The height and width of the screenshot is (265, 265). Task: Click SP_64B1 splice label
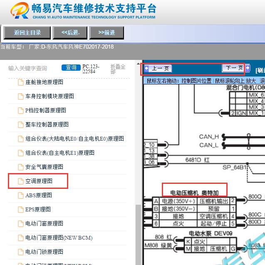(x=234, y=168)
